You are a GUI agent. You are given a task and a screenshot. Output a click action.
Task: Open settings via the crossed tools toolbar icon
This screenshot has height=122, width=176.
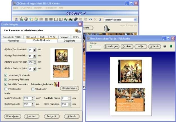tap(21, 19)
